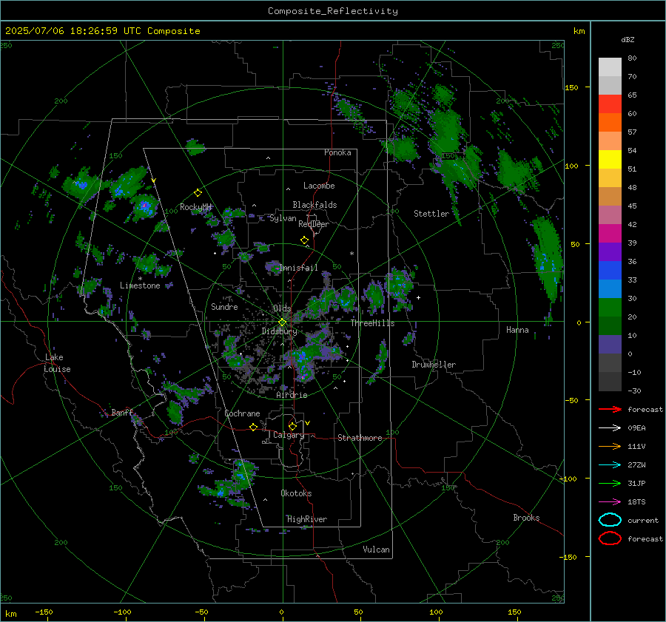Select the Ponoka city label
This screenshot has height=622, width=666.
pyautogui.click(x=337, y=152)
